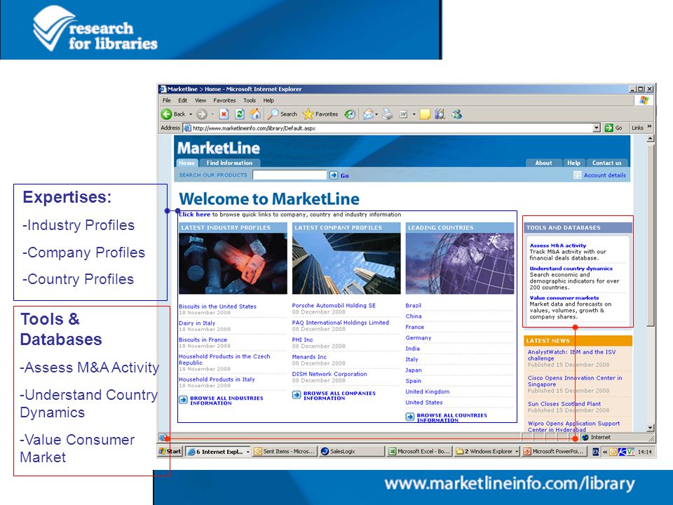Open the Favorites star in the toolbar
The height and width of the screenshot is (505, 673).
[x=320, y=114]
